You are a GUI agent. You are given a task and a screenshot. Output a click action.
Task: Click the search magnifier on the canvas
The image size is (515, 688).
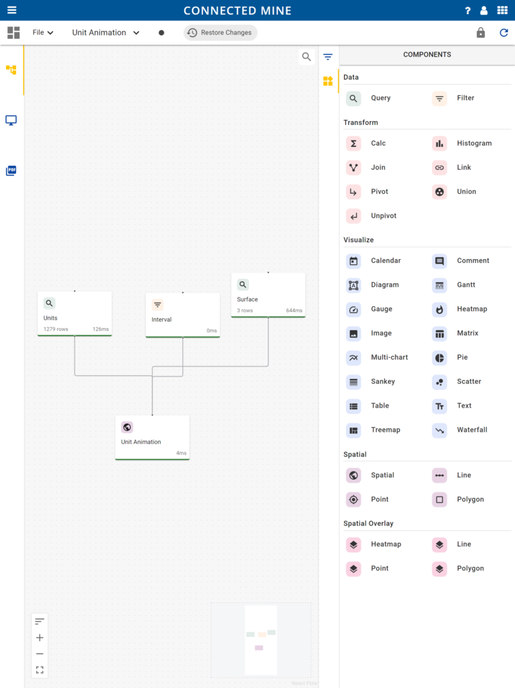tap(306, 56)
